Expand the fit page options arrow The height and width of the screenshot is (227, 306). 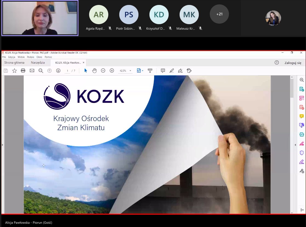[143, 71]
